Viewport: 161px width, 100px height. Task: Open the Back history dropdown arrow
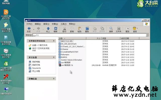point(34,30)
